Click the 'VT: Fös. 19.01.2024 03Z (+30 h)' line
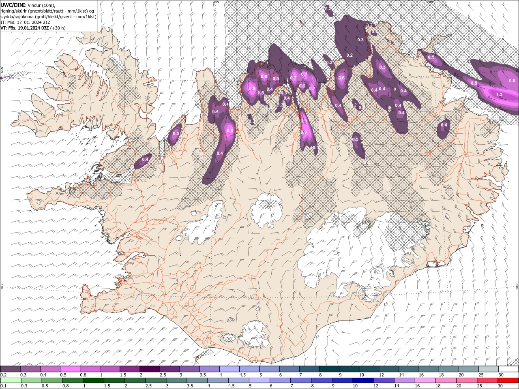This screenshot has height=389, width=519. pos(33,28)
